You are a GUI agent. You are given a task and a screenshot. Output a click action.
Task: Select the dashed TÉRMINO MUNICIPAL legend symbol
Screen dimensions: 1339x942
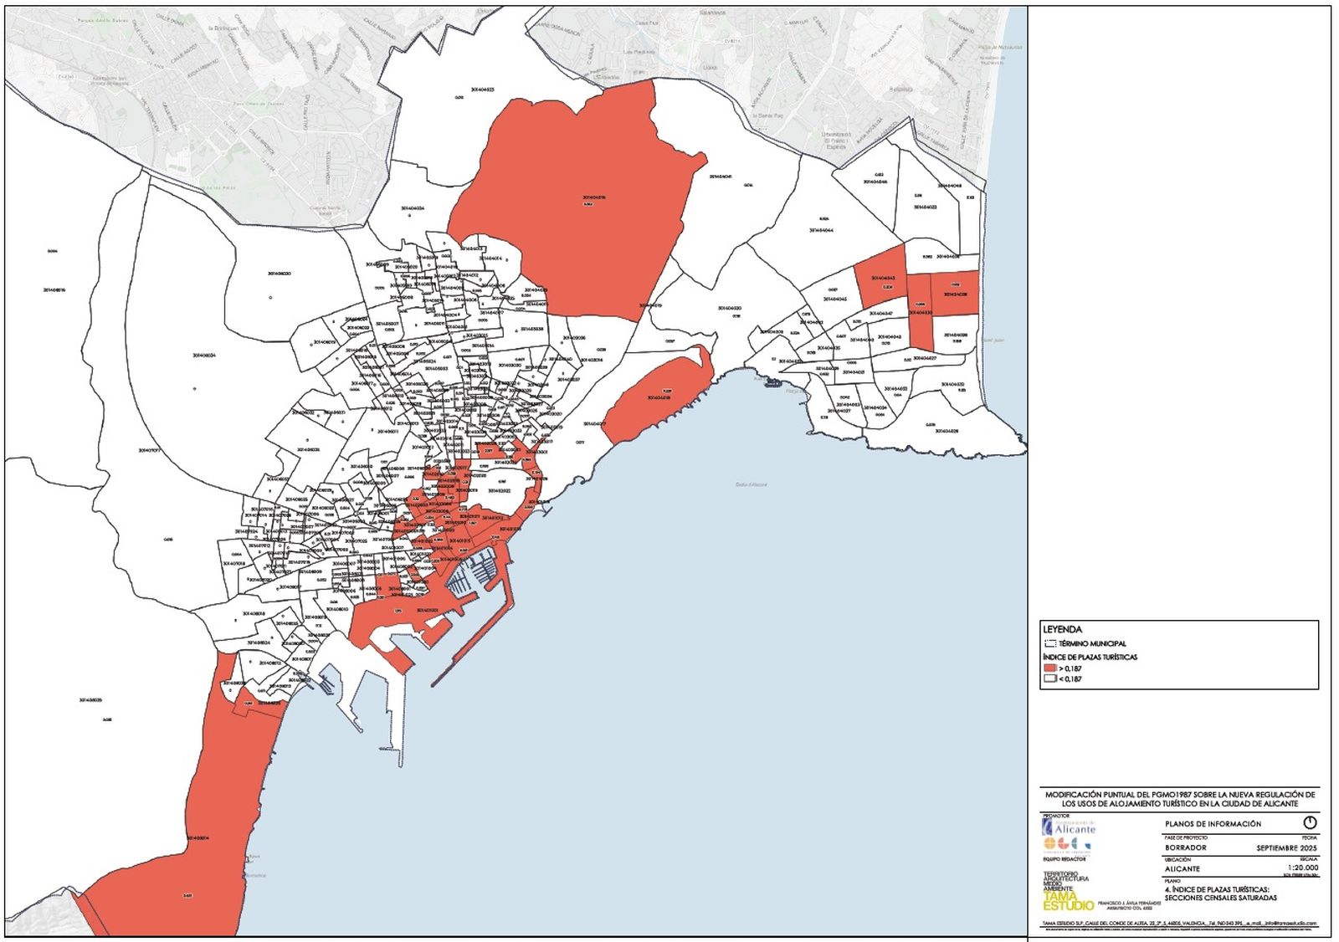point(1050,643)
